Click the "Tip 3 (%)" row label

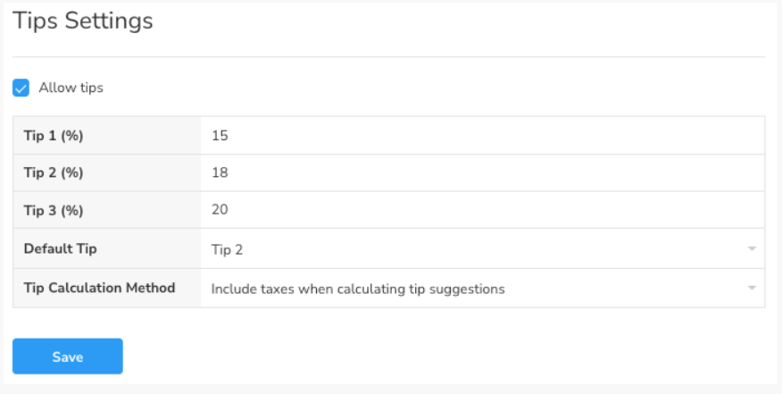click(59, 210)
